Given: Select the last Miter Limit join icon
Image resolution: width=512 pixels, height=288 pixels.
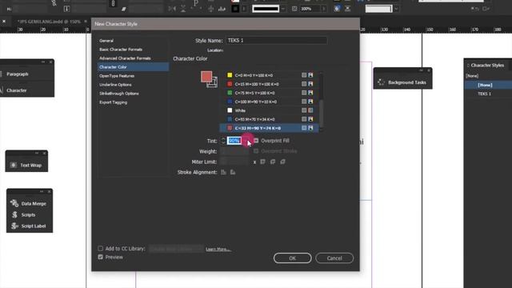Looking at the screenshot, I should [x=282, y=162].
